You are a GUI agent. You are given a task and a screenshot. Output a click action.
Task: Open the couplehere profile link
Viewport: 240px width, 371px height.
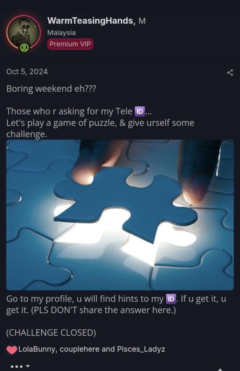(80, 349)
